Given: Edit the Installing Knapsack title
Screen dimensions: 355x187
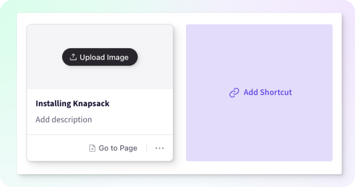Looking at the screenshot, I should coord(72,104).
